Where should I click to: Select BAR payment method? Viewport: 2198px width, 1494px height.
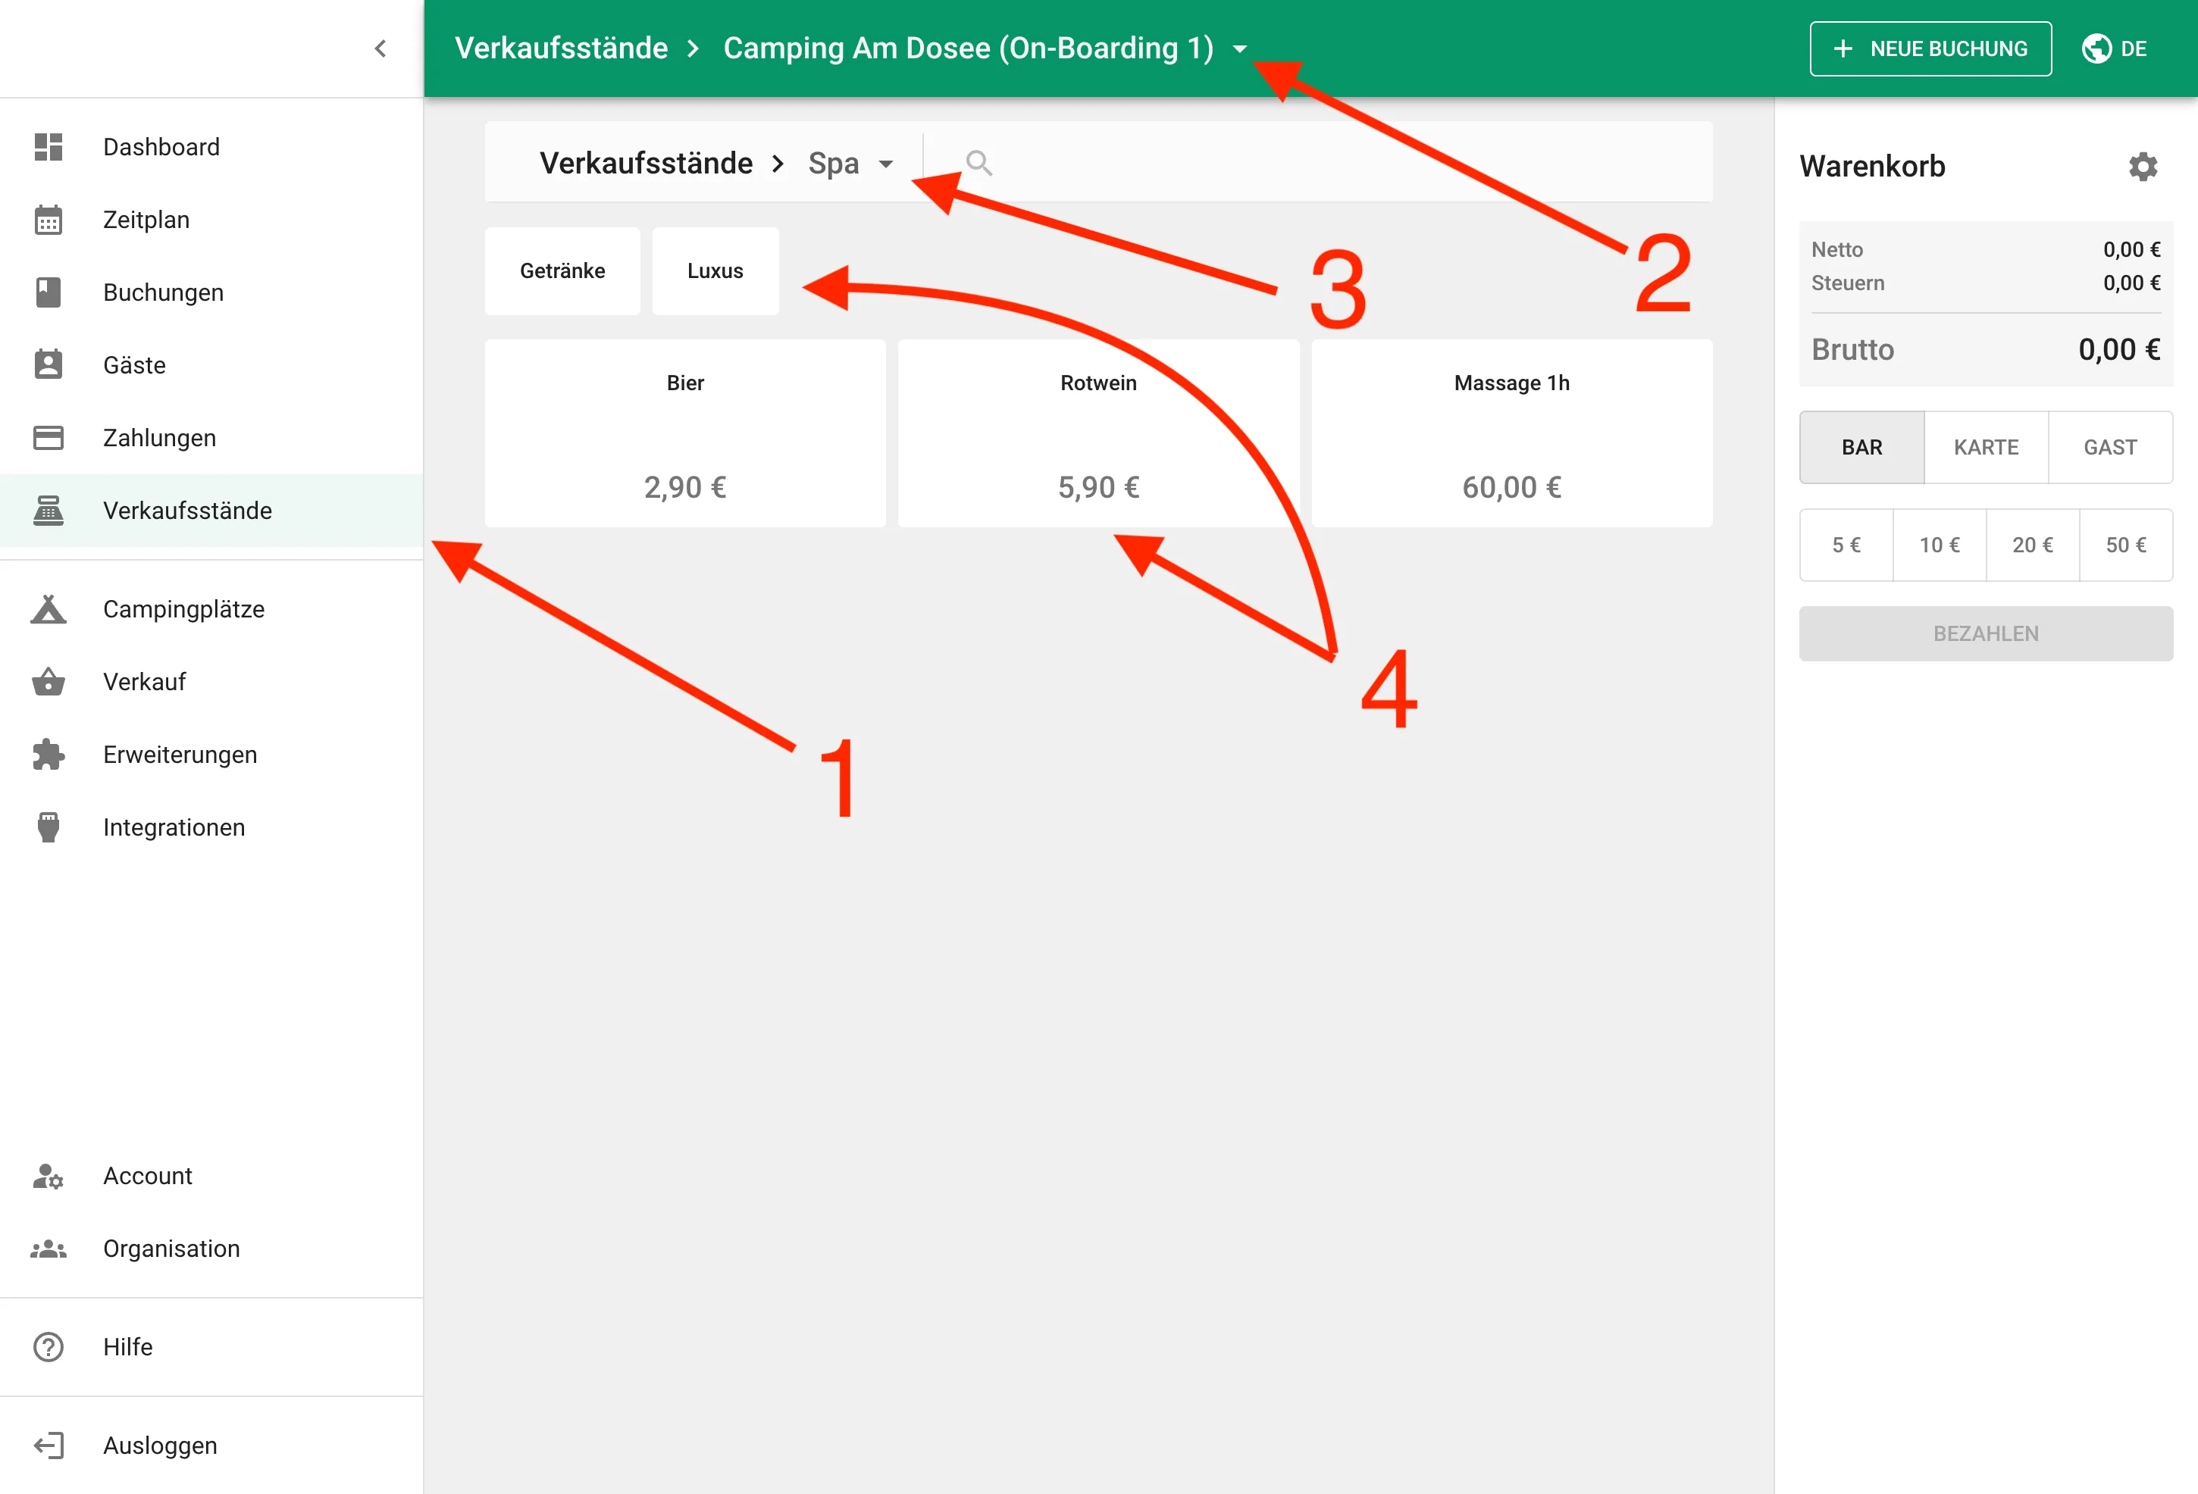pos(1861,447)
